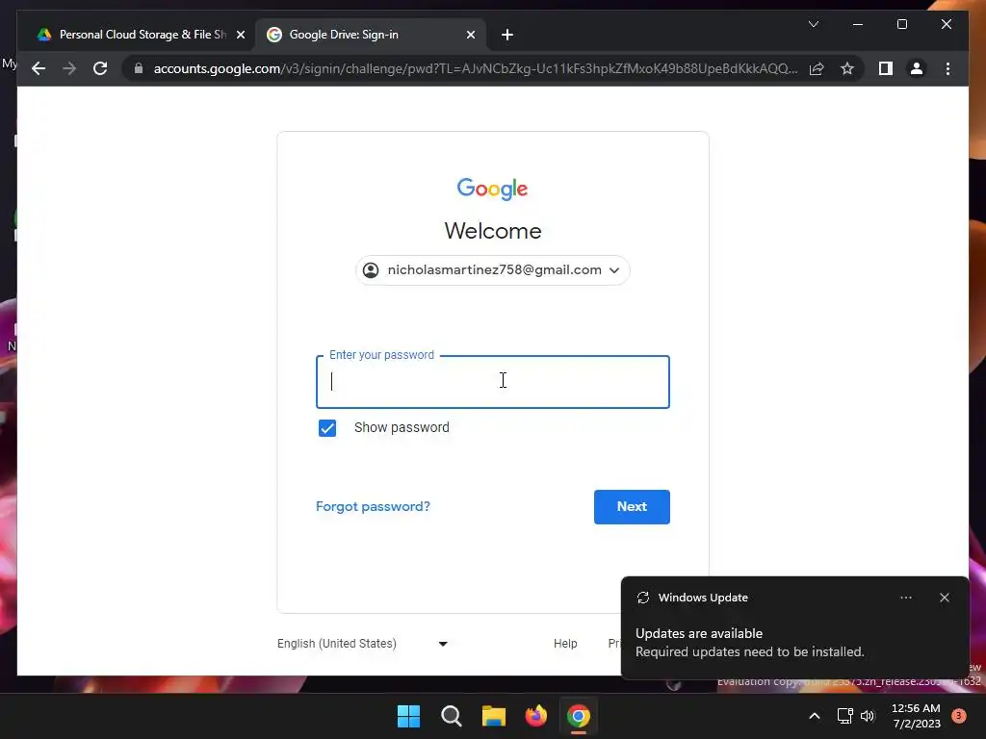Click the Forgot password? link

(373, 506)
